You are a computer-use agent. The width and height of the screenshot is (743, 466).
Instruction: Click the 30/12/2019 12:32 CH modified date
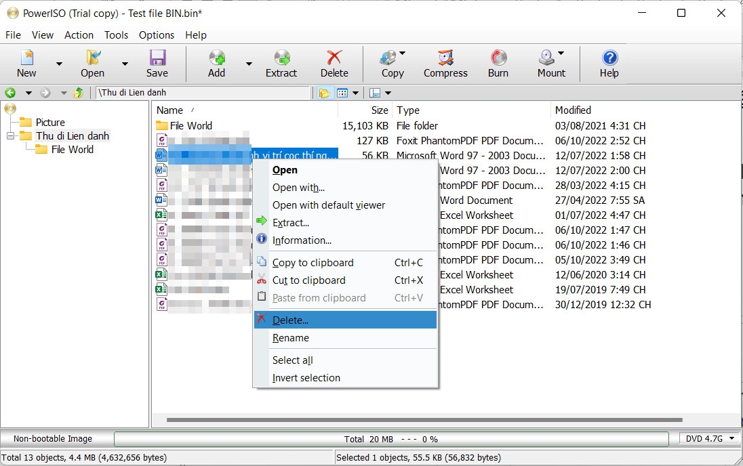(x=603, y=305)
